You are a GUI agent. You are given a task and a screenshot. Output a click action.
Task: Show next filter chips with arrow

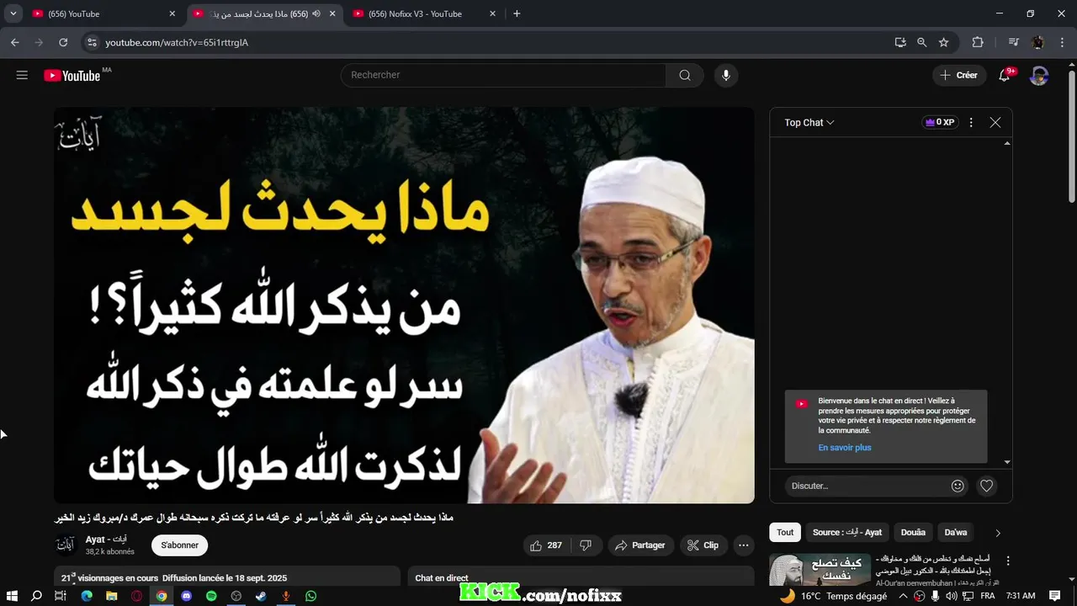click(x=998, y=533)
